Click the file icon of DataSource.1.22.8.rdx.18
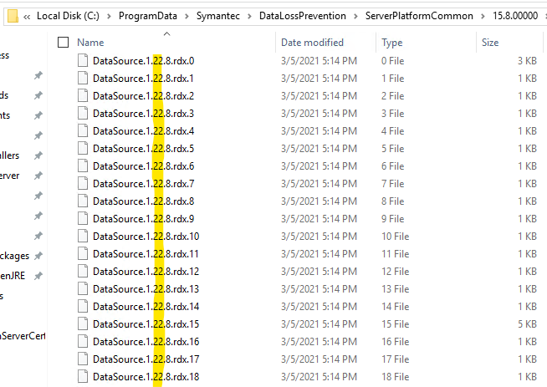Screen dimensions: 547x387 (83, 376)
